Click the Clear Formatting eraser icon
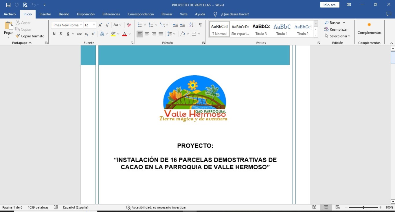 [129, 25]
